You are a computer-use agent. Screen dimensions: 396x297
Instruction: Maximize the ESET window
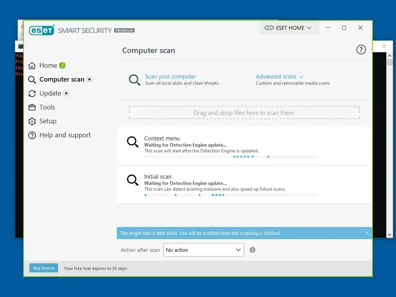coord(344,28)
